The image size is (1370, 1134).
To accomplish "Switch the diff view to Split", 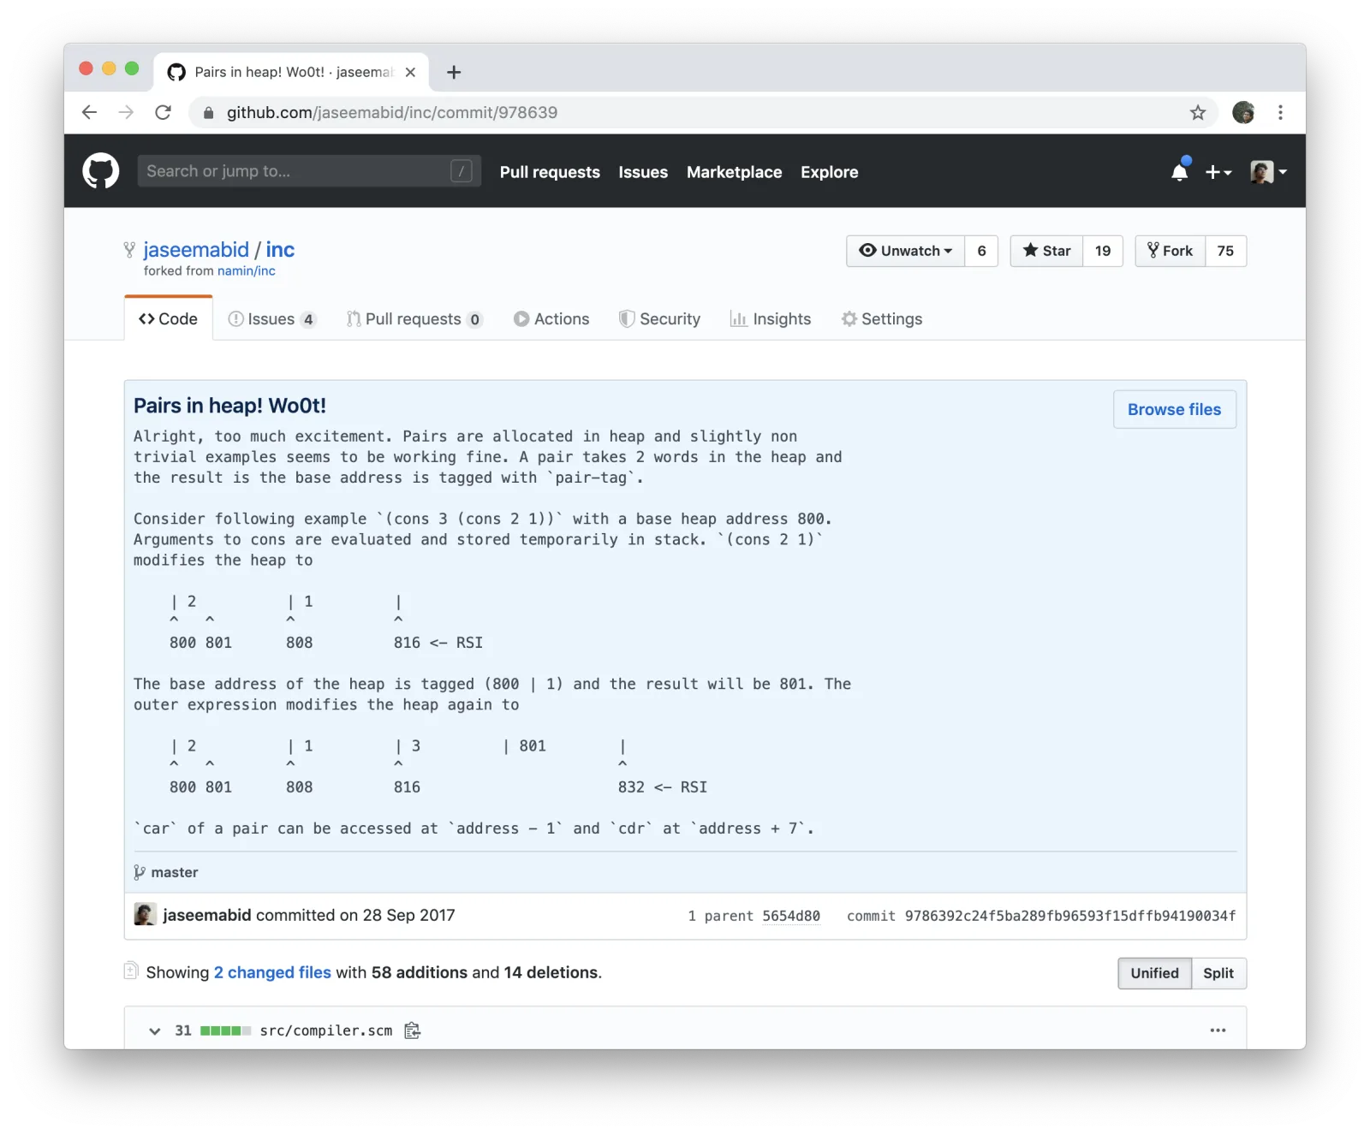I will tap(1218, 973).
